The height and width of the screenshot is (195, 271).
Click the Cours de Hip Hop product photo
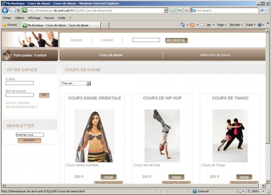coord(162,136)
